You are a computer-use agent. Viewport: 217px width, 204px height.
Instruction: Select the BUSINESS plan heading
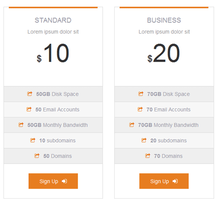[x=164, y=20]
